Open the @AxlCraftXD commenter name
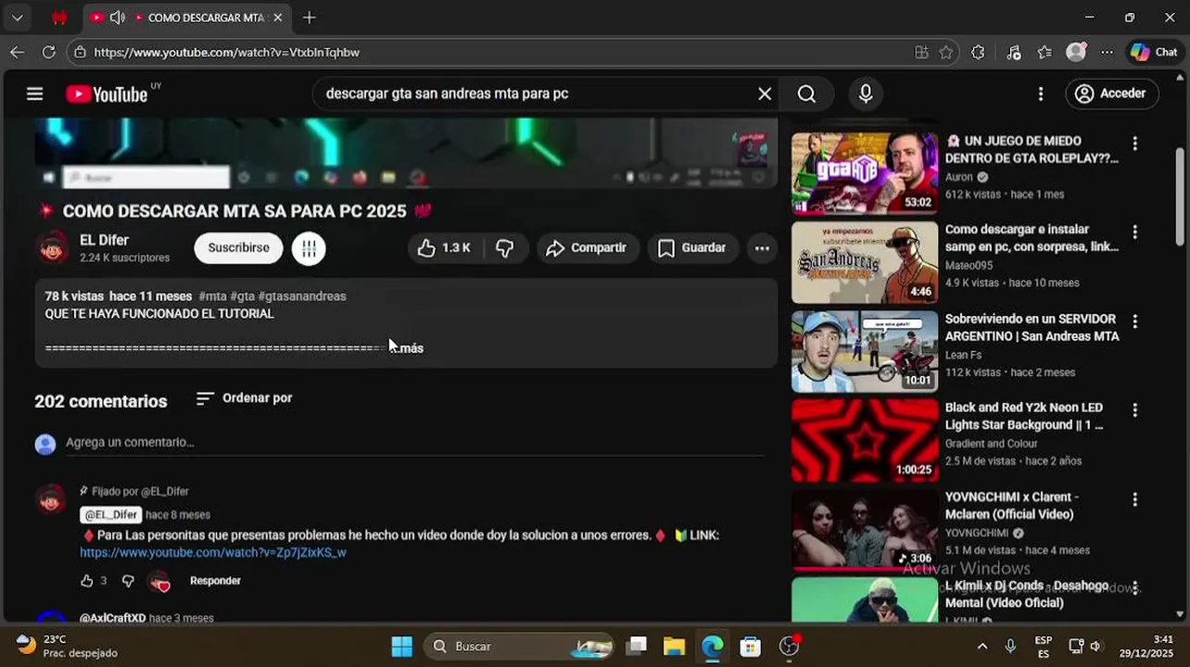The height and width of the screenshot is (667, 1190). click(112, 618)
